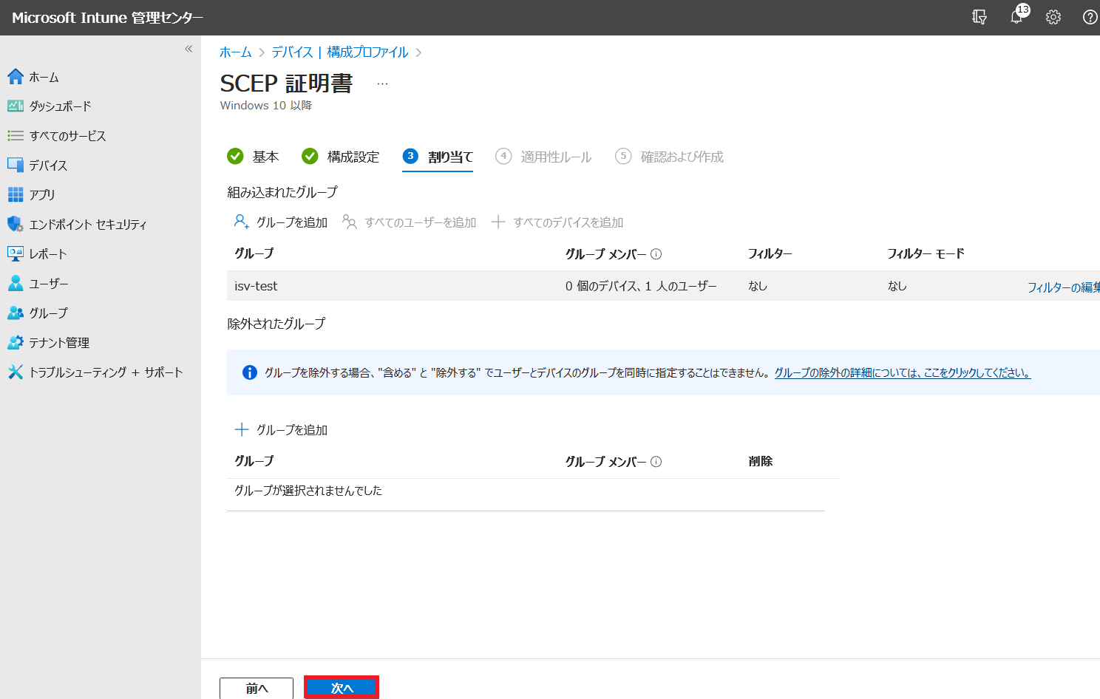Click '0 個のデバイス、1 人のユーザー' cell
The width and height of the screenshot is (1100, 699).
click(x=641, y=286)
